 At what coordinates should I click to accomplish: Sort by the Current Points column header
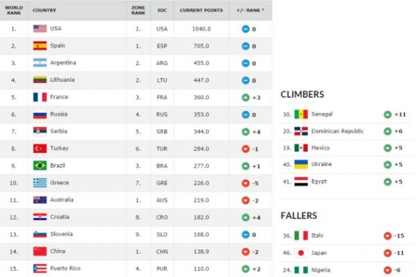coord(201,10)
